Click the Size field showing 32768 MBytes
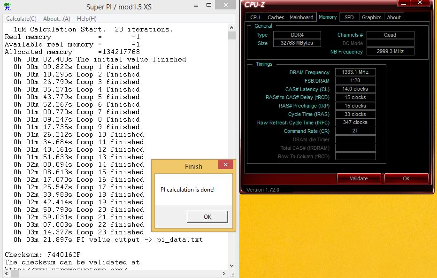 297,43
